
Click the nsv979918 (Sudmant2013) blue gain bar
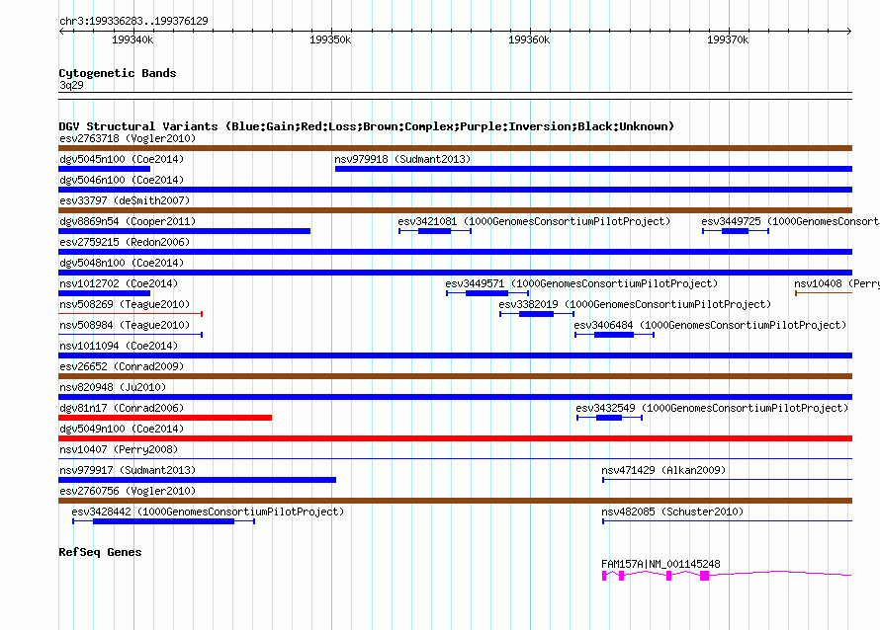tap(593, 169)
